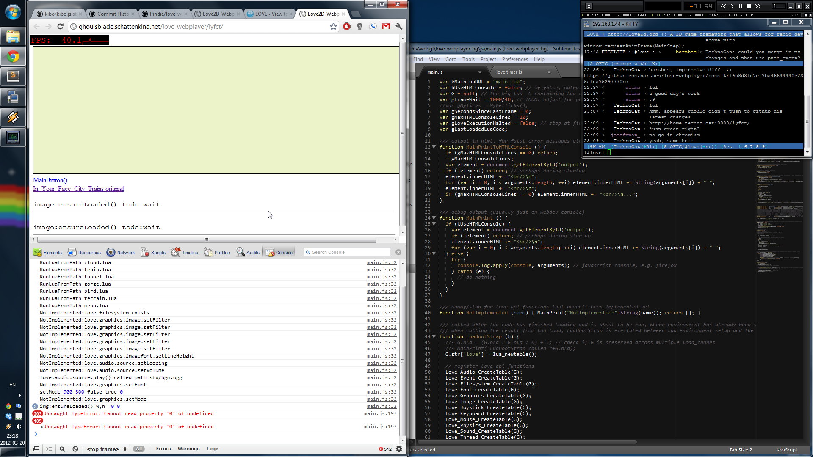Open Winamp main menu button
This screenshot has width=813, height=457.
point(589,6)
